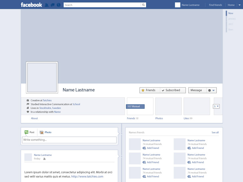
Task: Click the education icon beside Studied
Action: (28, 104)
